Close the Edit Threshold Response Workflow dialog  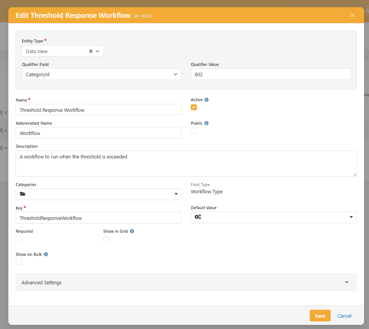pos(352,16)
